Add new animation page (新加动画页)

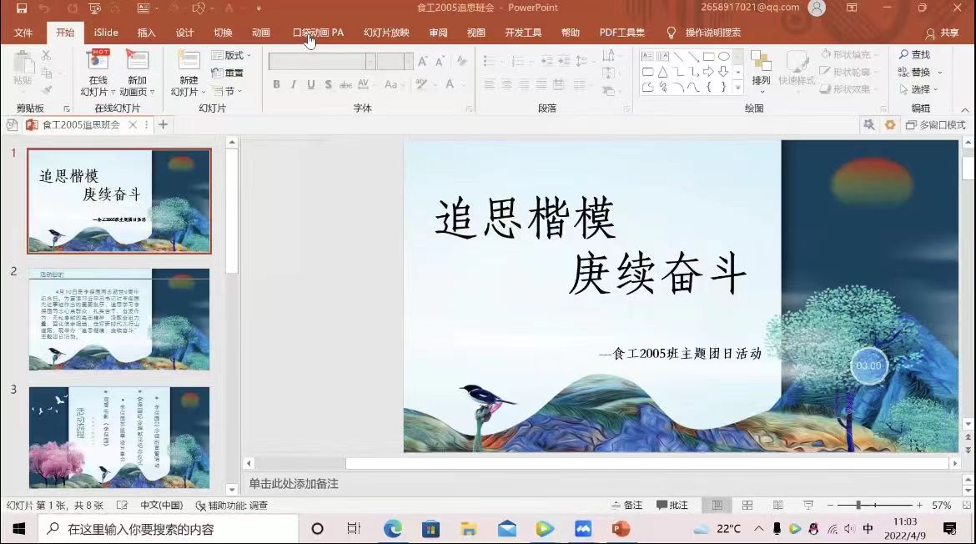coord(137,74)
